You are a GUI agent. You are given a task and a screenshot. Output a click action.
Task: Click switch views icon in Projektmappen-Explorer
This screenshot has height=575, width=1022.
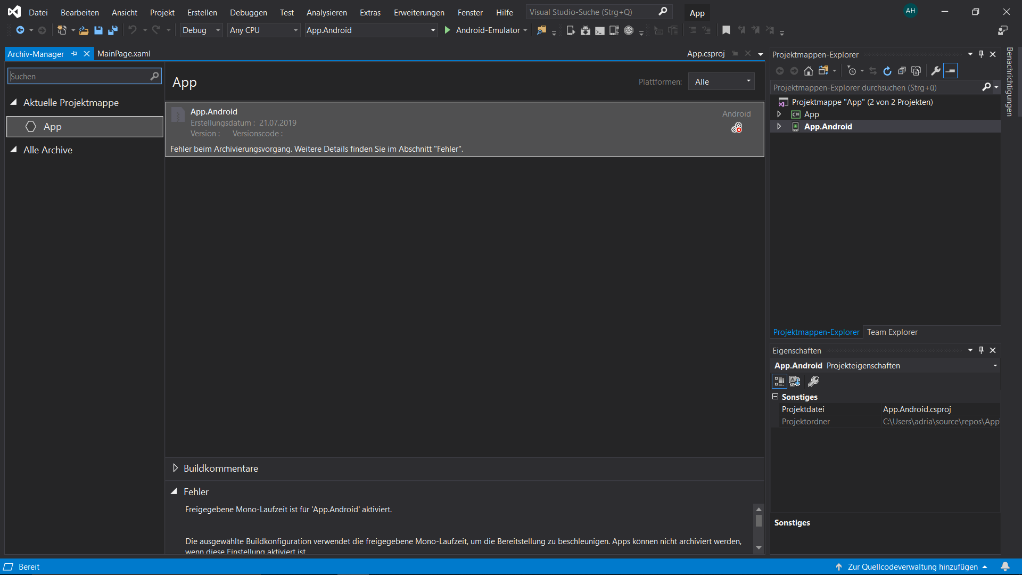pyautogui.click(x=823, y=71)
